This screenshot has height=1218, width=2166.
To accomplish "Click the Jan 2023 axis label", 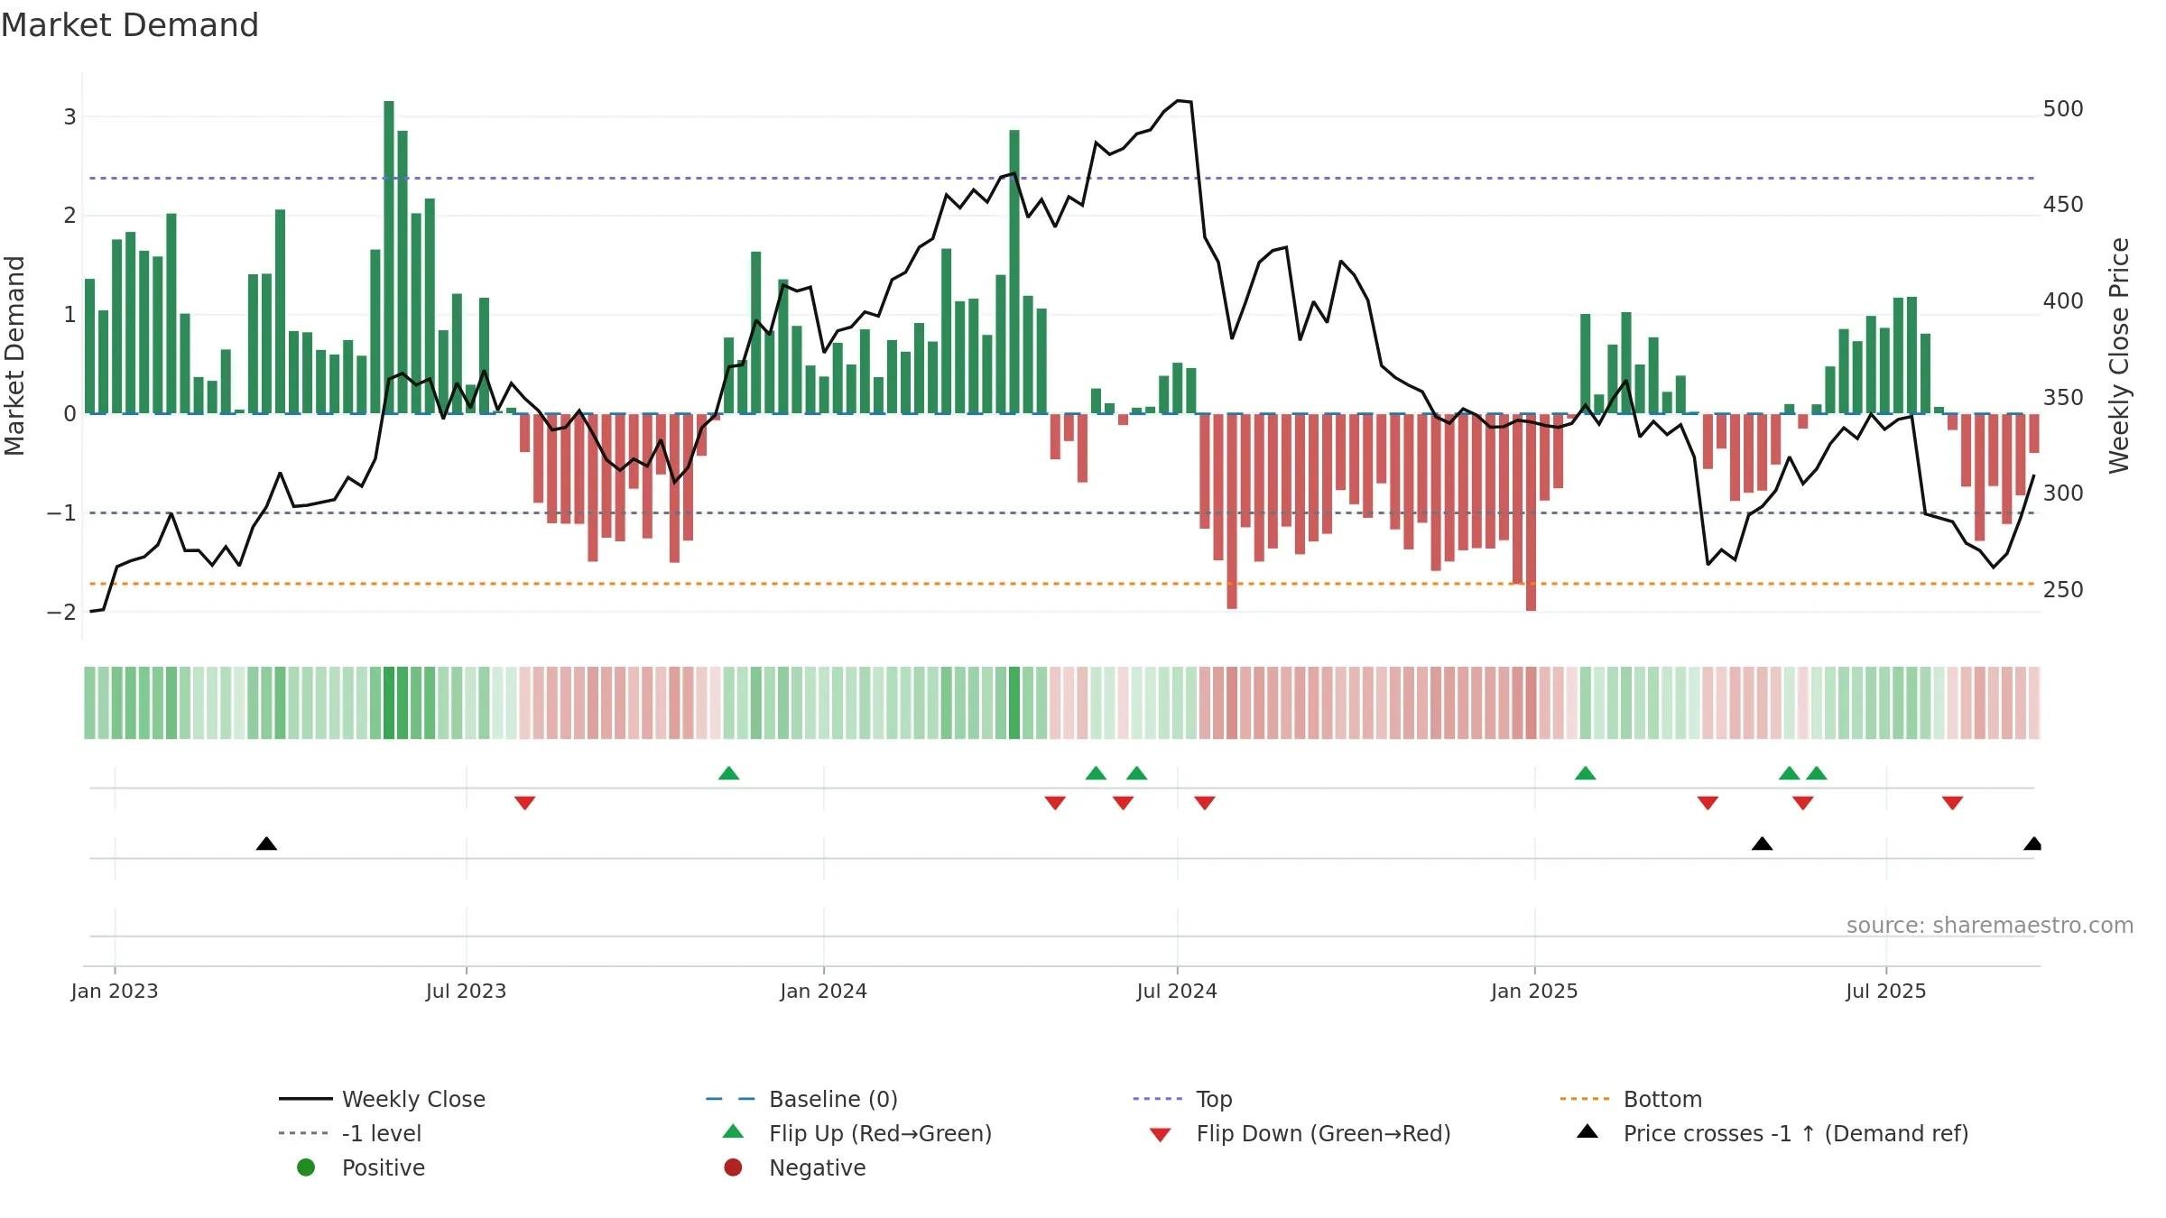I will pyautogui.click(x=115, y=992).
